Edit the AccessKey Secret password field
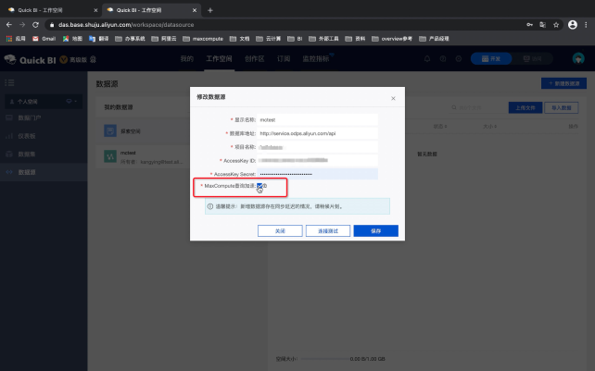The width and height of the screenshot is (595, 371). (317, 174)
